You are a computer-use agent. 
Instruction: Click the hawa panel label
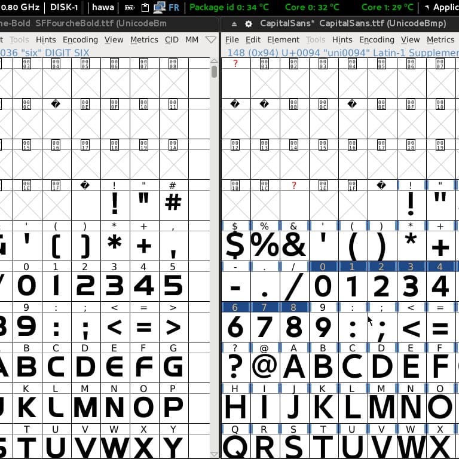coord(103,7)
